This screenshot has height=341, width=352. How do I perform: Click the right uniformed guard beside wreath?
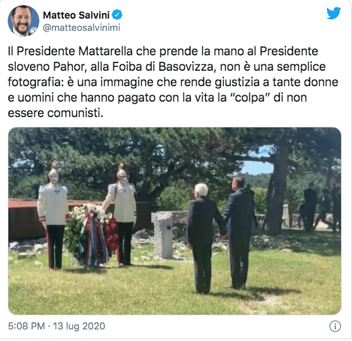[122, 215]
